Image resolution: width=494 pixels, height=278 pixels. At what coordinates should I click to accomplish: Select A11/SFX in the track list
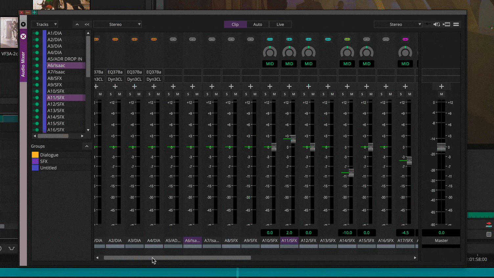(66, 98)
